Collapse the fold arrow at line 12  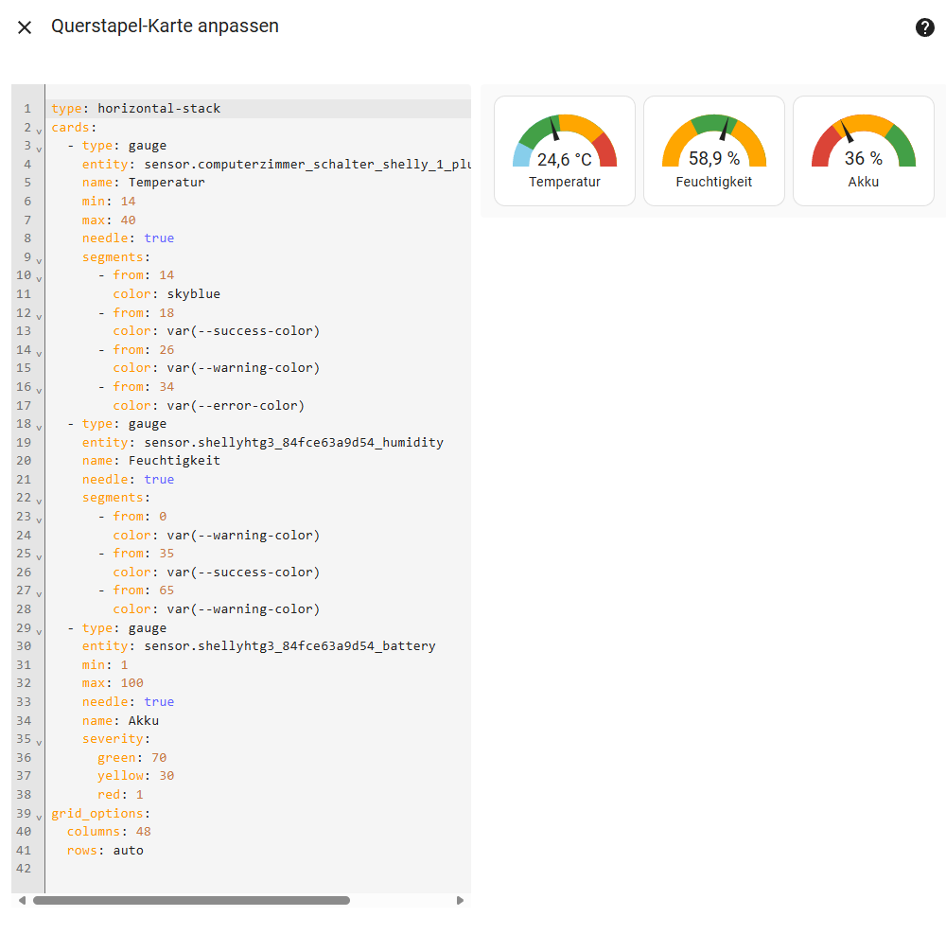[x=39, y=316]
